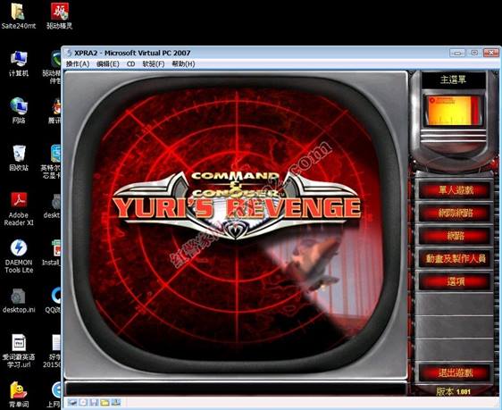Select the 网络 desktop icon

pos(19,111)
